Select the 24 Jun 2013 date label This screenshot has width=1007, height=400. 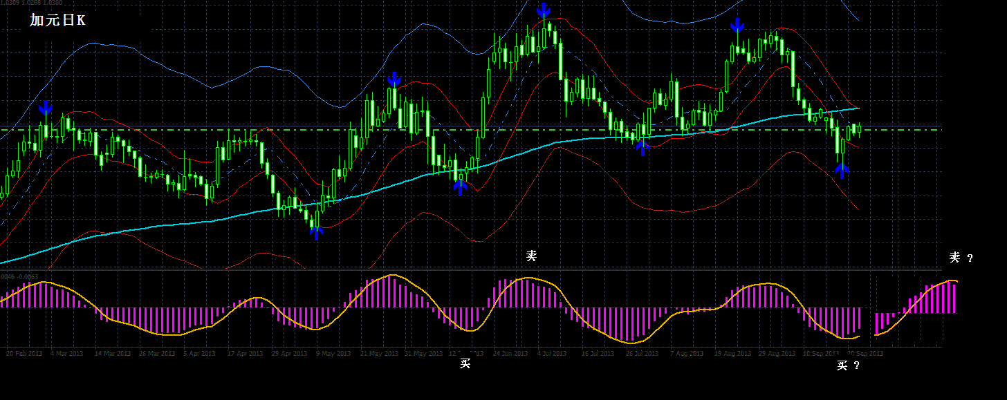[510, 353]
